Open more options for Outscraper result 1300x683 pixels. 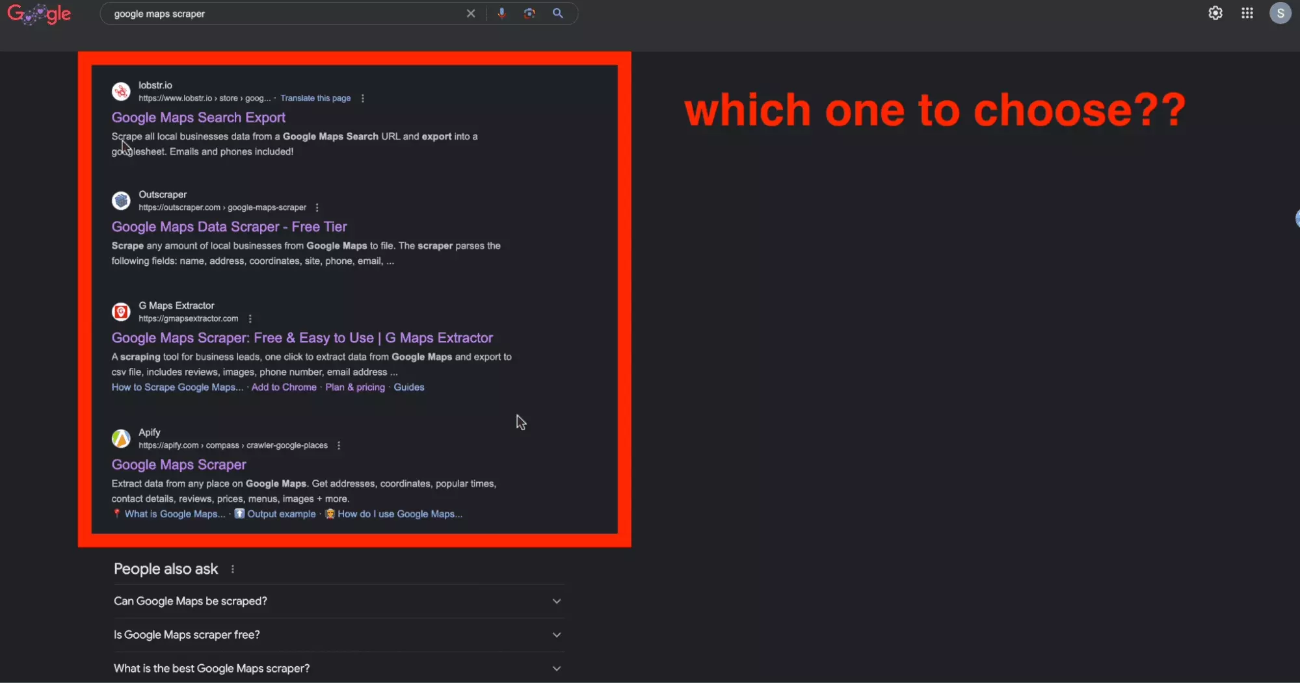pyautogui.click(x=317, y=208)
